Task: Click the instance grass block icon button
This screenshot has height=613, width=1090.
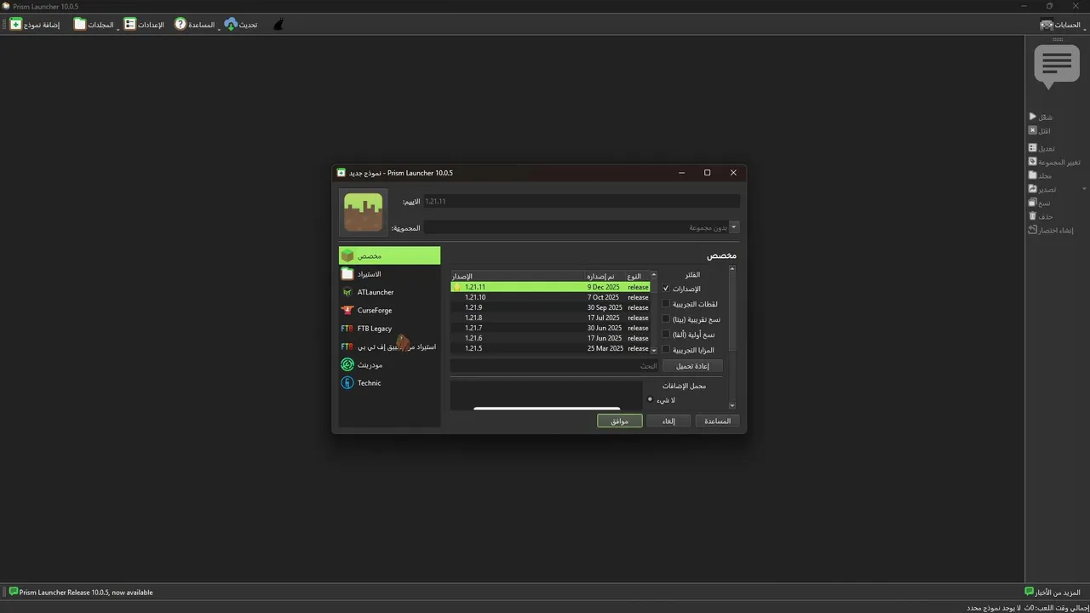Action: [x=363, y=212]
